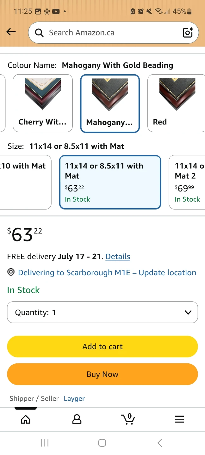This screenshot has height=455, width=205.
Task: Open the hamburger menu icon
Action: pos(179,419)
